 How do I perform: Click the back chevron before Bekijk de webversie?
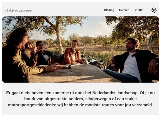(5, 10)
